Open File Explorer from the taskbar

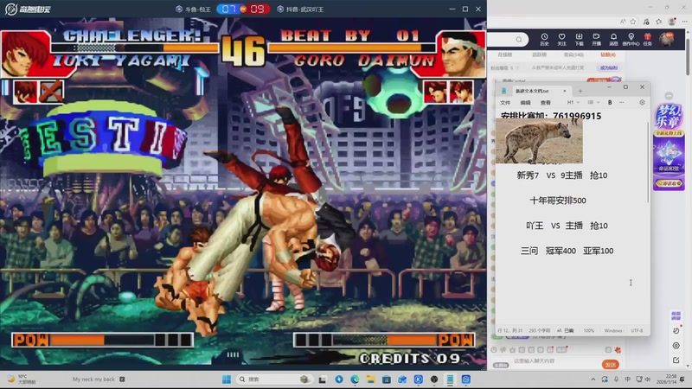click(x=370, y=379)
